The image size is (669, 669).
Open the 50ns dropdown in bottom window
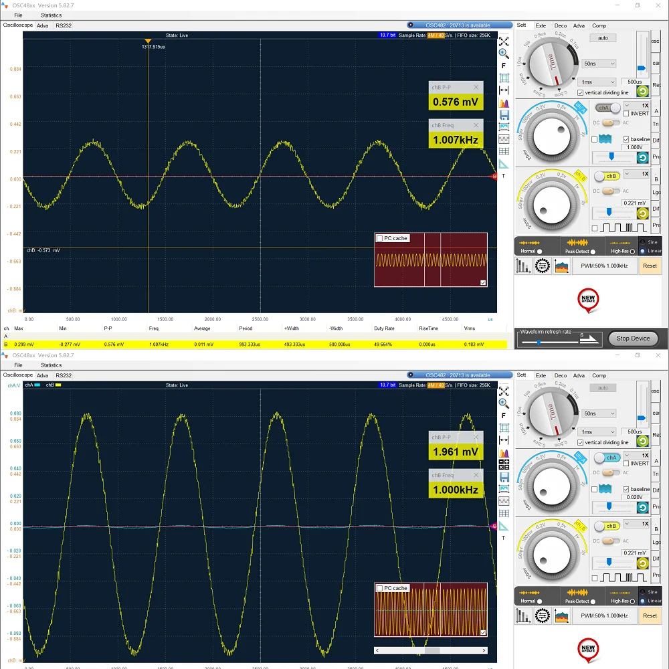click(x=599, y=413)
